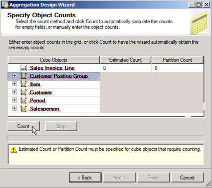Click the Next button

(119, 177)
